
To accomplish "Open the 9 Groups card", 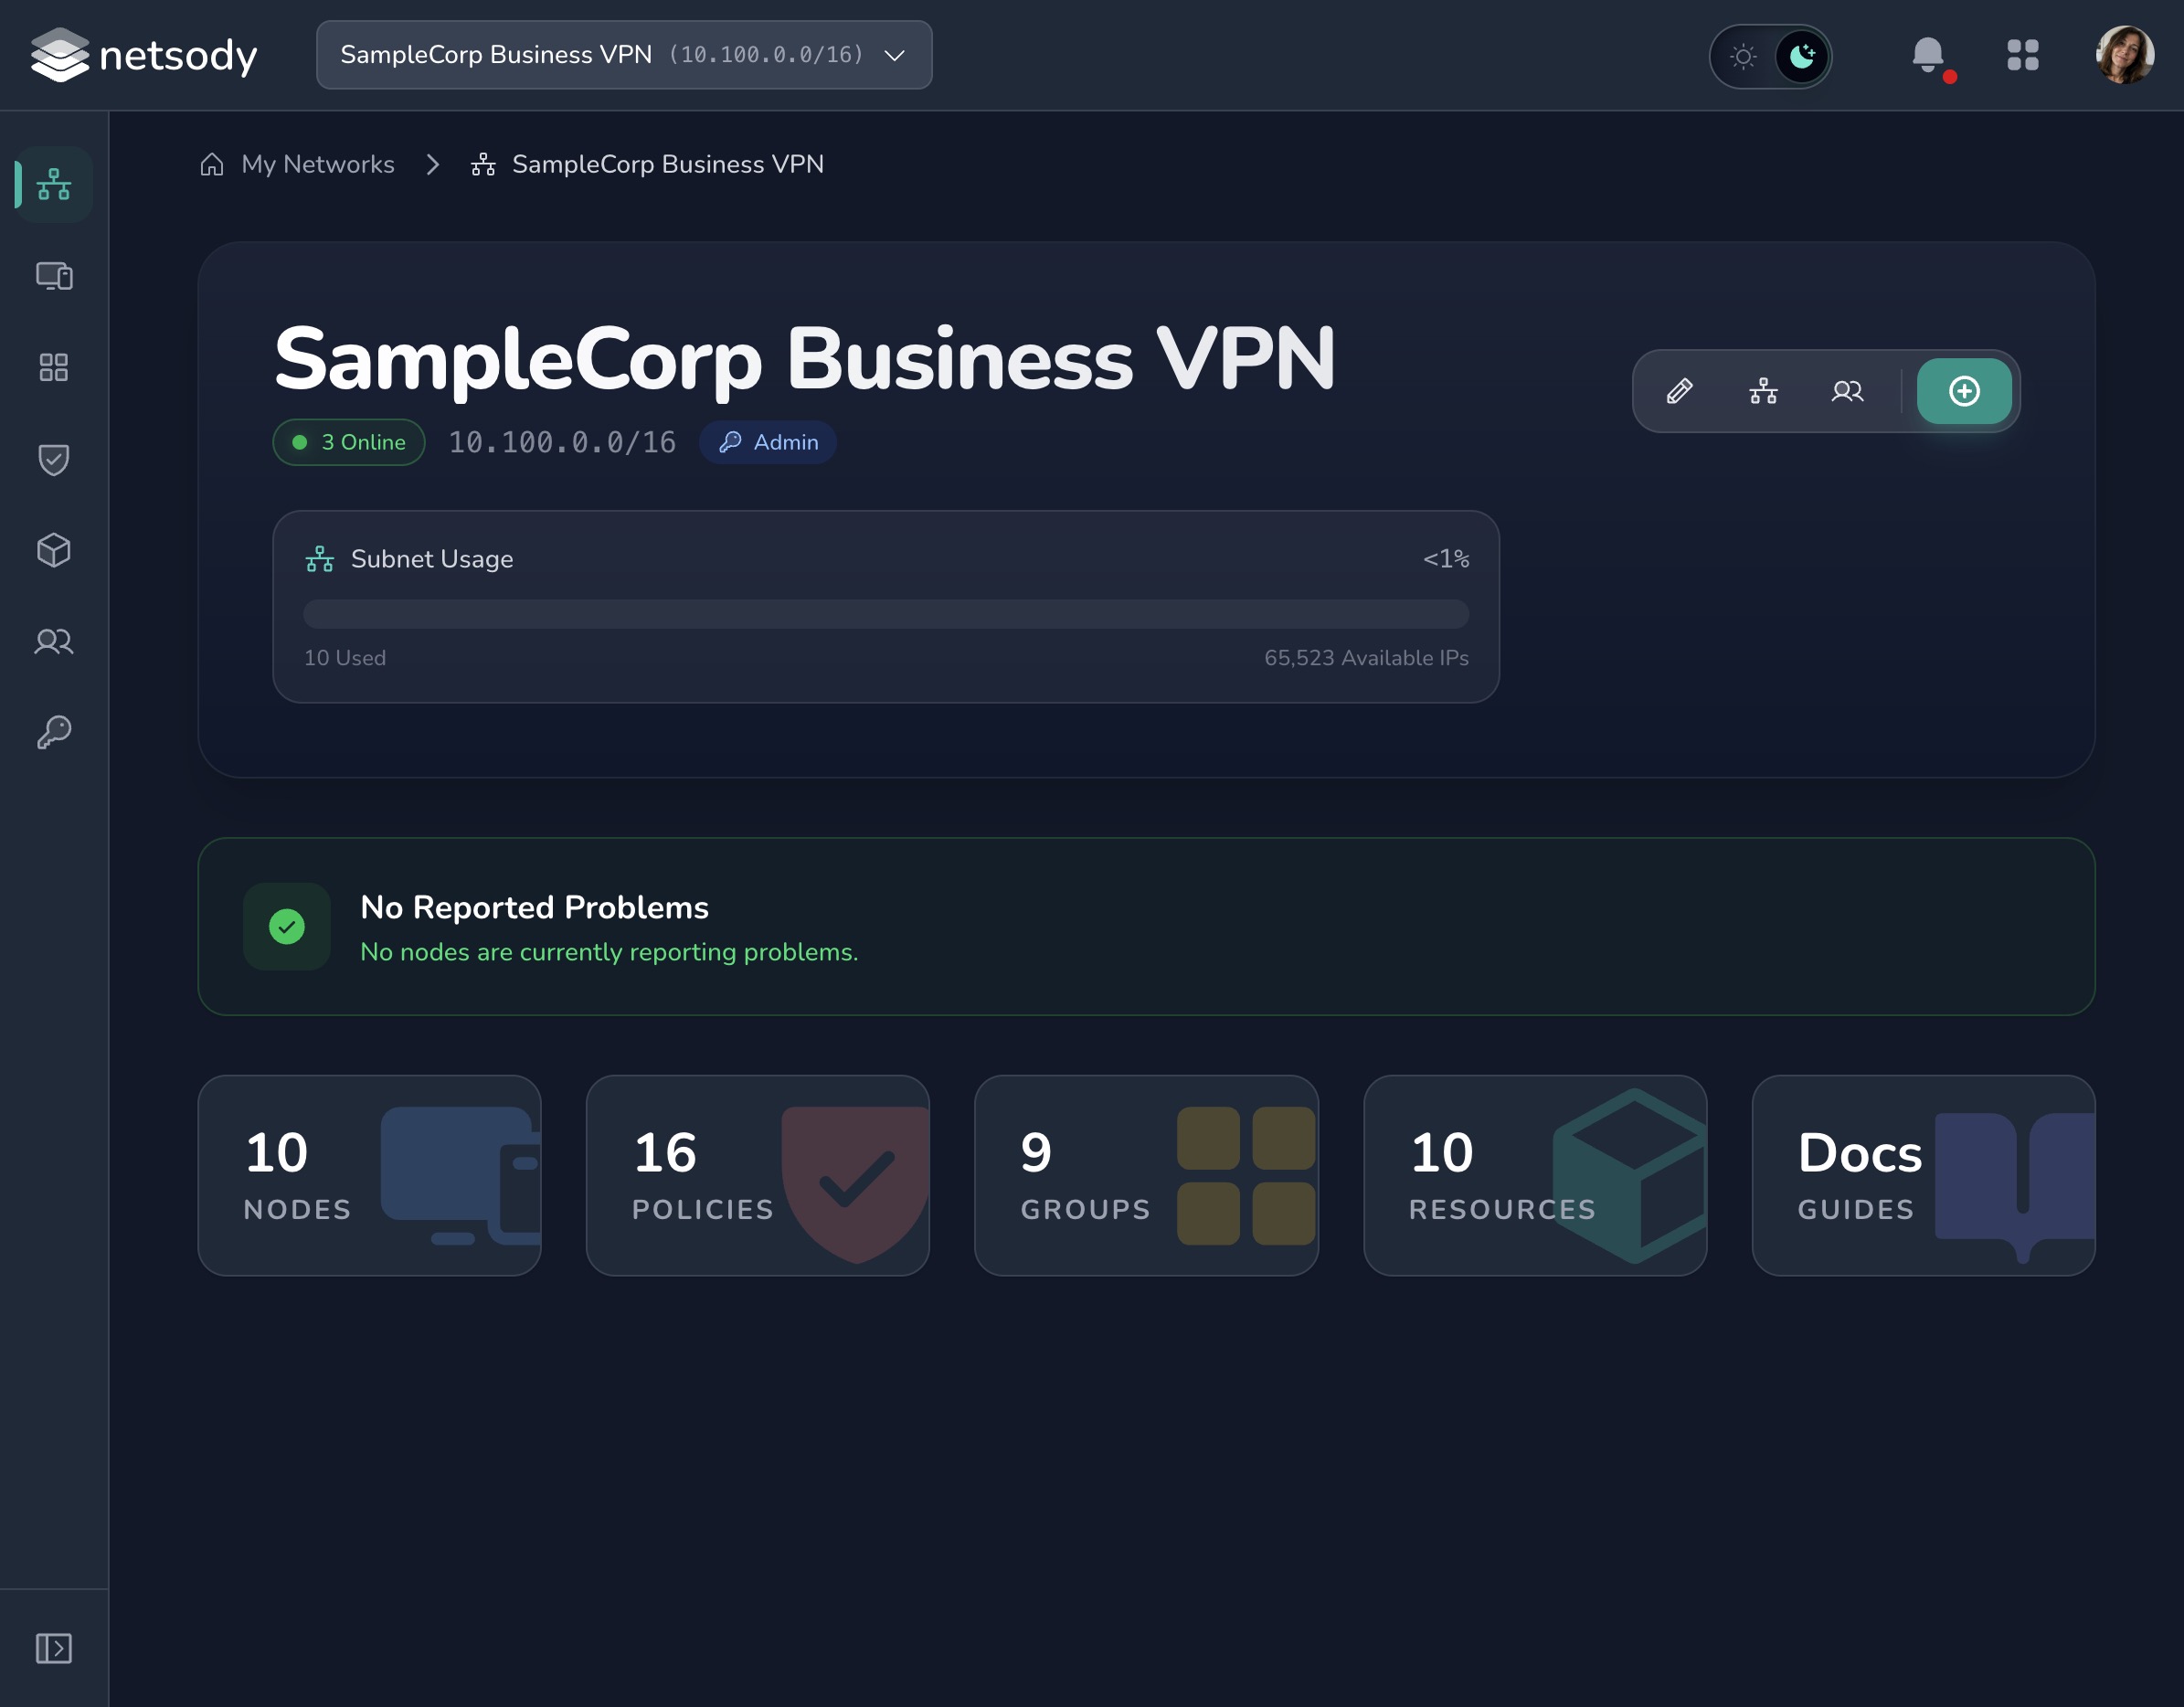I will 1147,1176.
